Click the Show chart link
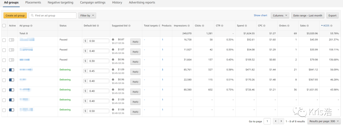The height and width of the screenshot is (127, 343). pos(260,16)
